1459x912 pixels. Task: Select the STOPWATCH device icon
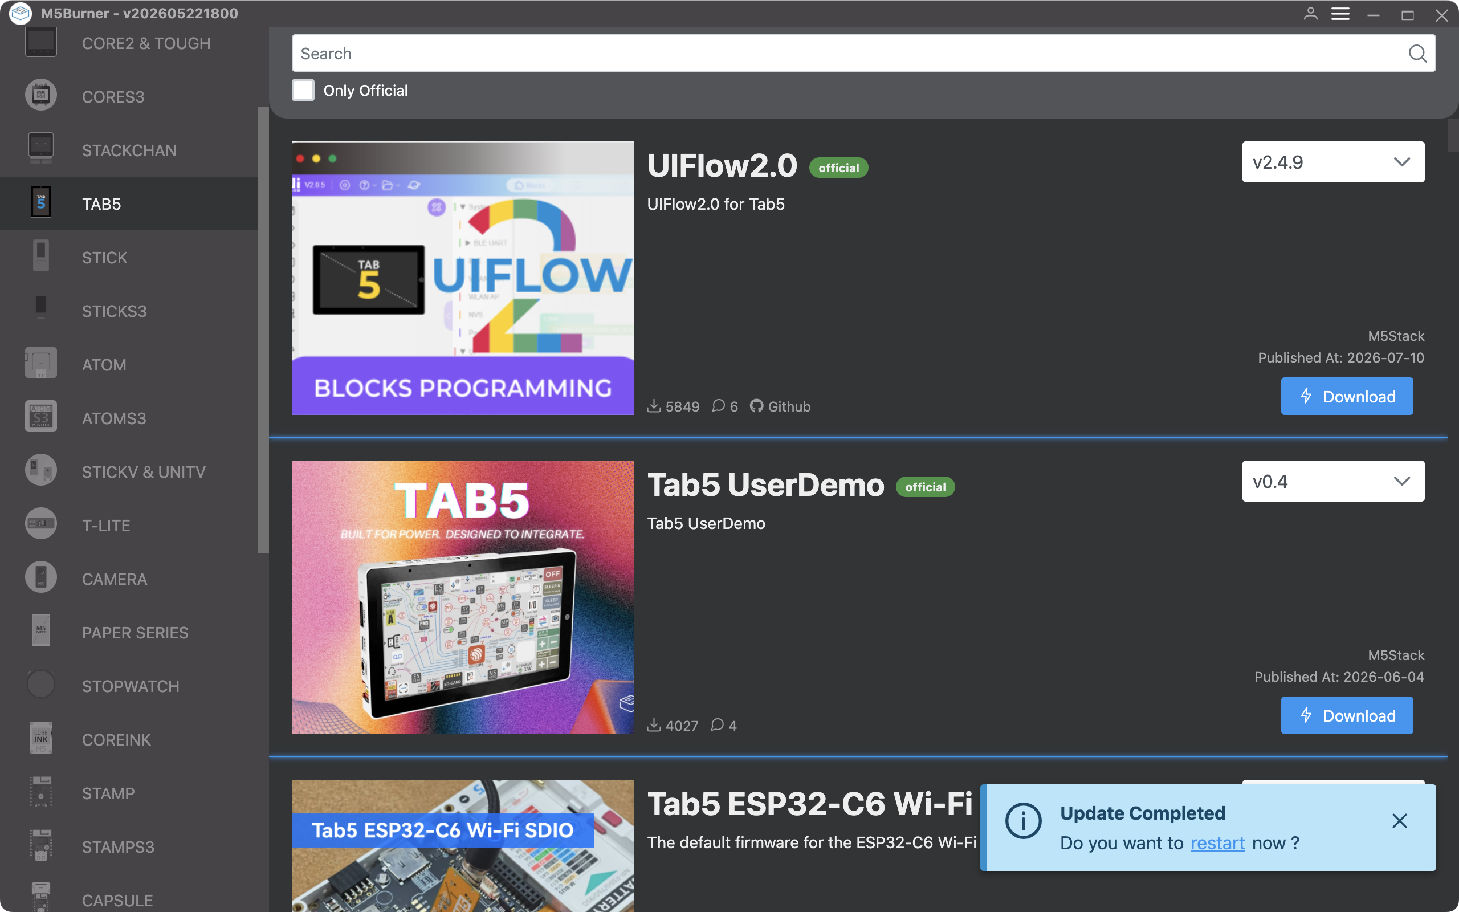41,685
